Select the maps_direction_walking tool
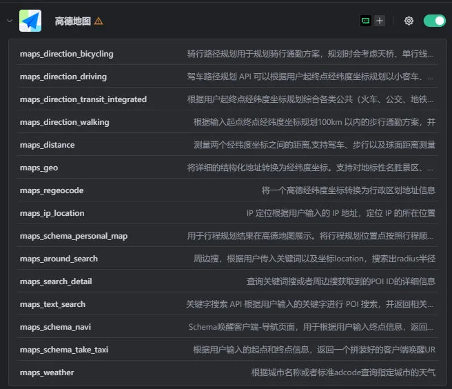Viewport: 452px width, 389px height. click(x=227, y=122)
